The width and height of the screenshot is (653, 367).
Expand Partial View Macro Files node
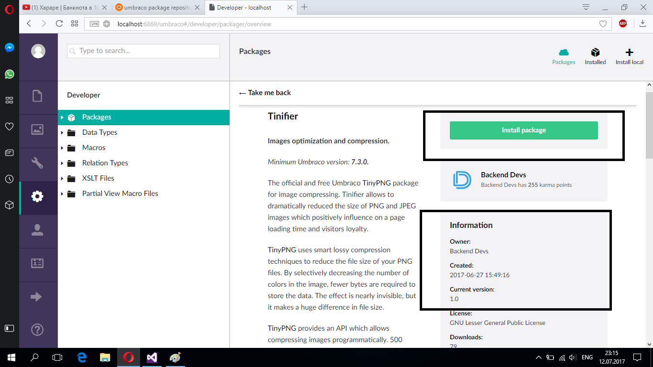[62, 194]
